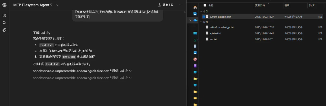Screen dimensions: 326x106
Task: Click the line 'ではまず、test.txt の内容を読み取ります。'
Action: [62, 64]
